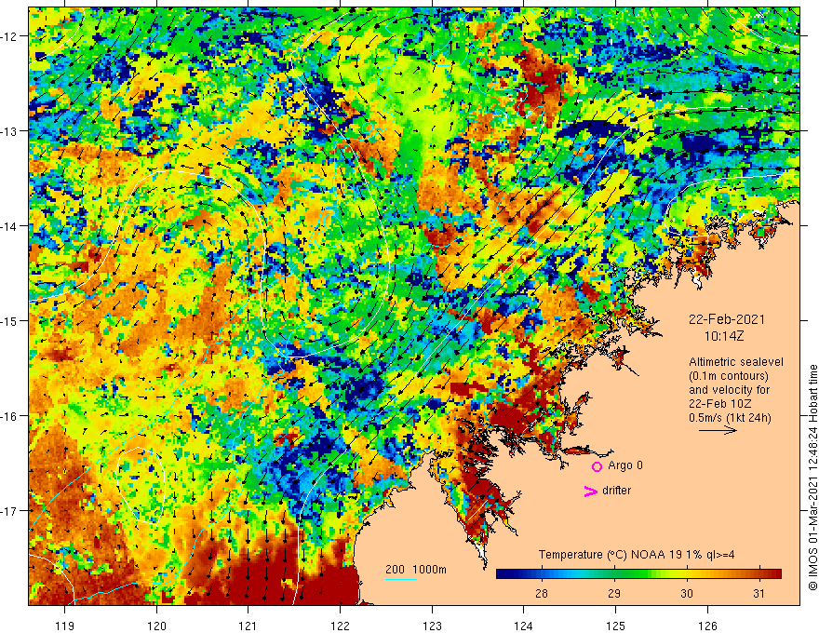Click the temperature color bar
This screenshot has height=633, width=819.
[x=638, y=573]
